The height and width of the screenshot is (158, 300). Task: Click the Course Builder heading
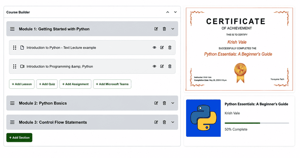click(18, 12)
